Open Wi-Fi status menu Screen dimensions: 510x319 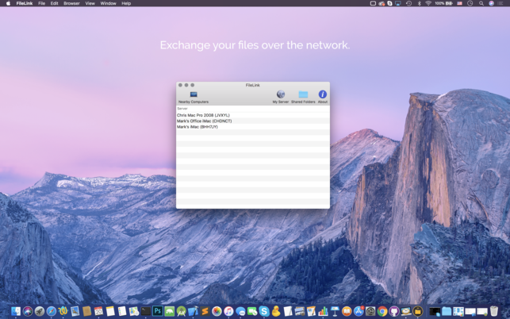pyautogui.click(x=428, y=3)
